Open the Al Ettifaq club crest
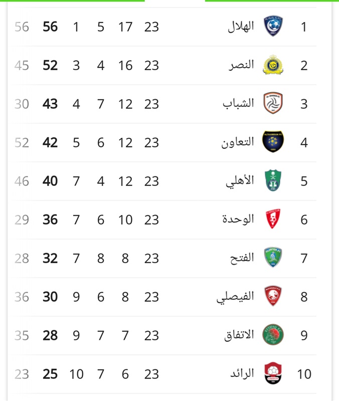The width and height of the screenshot is (339, 401). 273,334
